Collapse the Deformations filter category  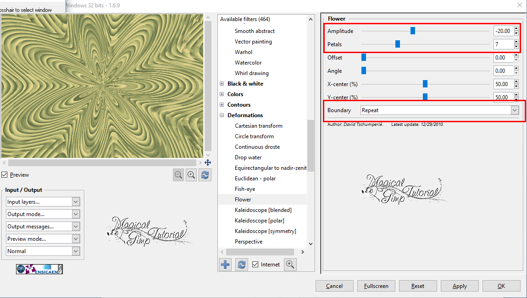(222, 115)
